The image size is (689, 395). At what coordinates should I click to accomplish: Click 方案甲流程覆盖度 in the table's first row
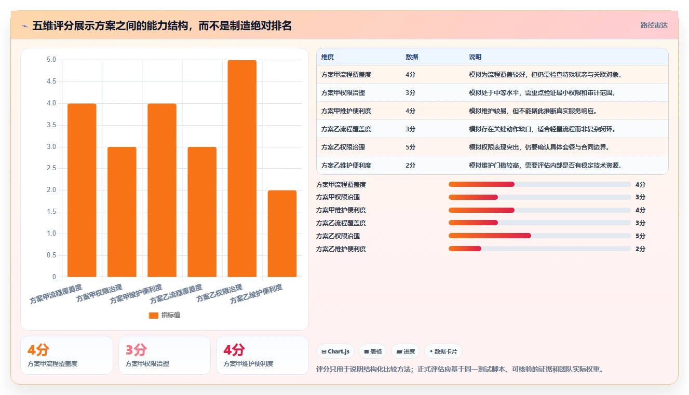pos(346,75)
